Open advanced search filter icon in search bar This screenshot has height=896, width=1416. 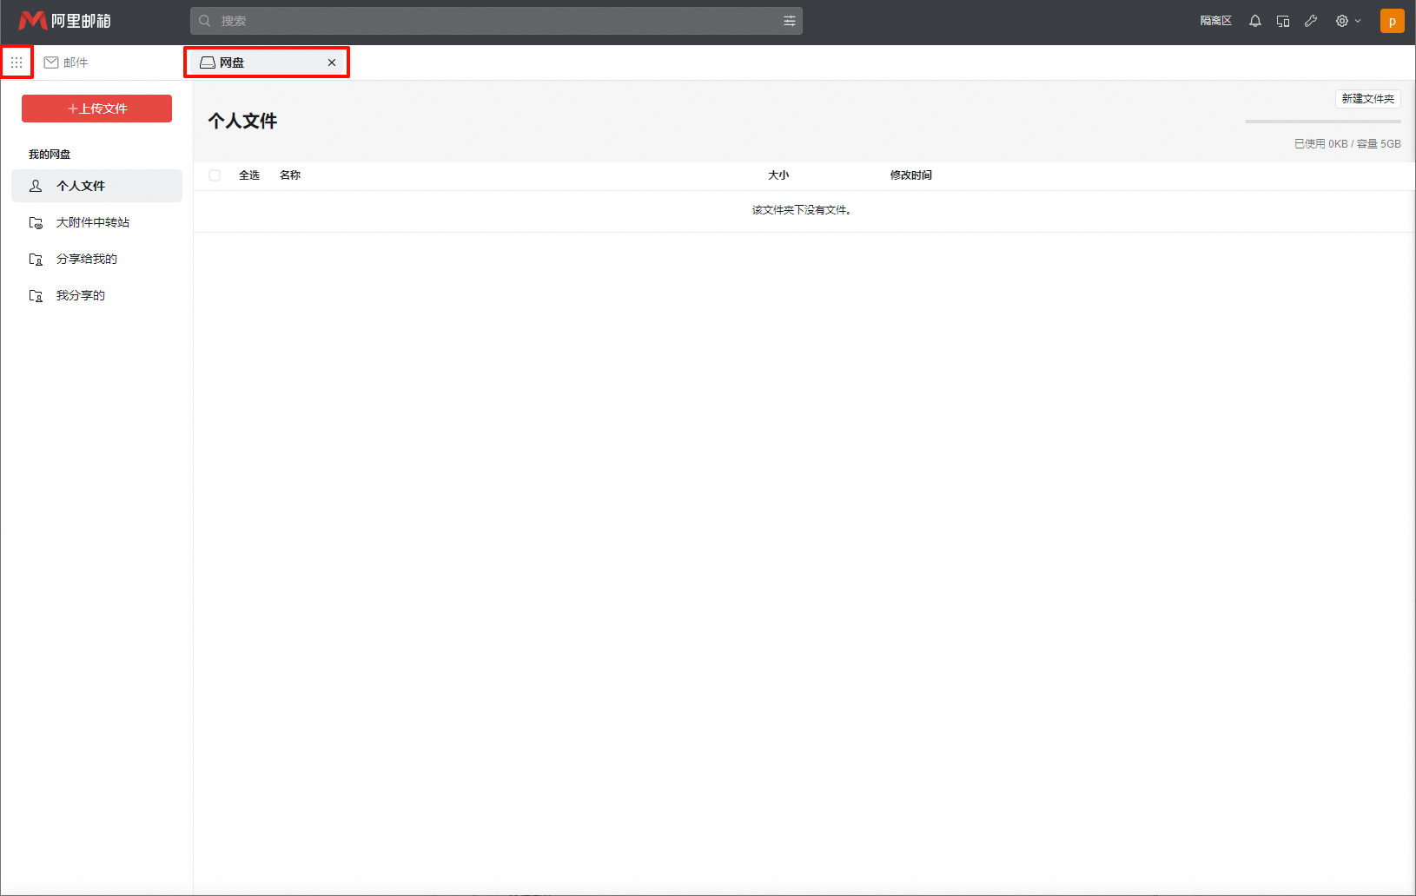tap(789, 21)
